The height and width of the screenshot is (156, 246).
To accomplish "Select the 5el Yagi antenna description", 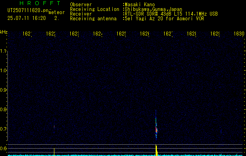I will coord(164,19).
